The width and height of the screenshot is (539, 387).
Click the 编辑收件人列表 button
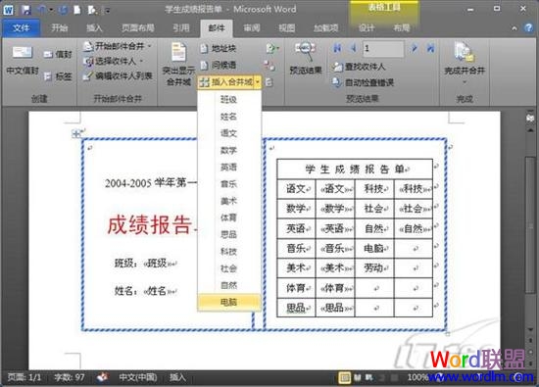[118, 76]
